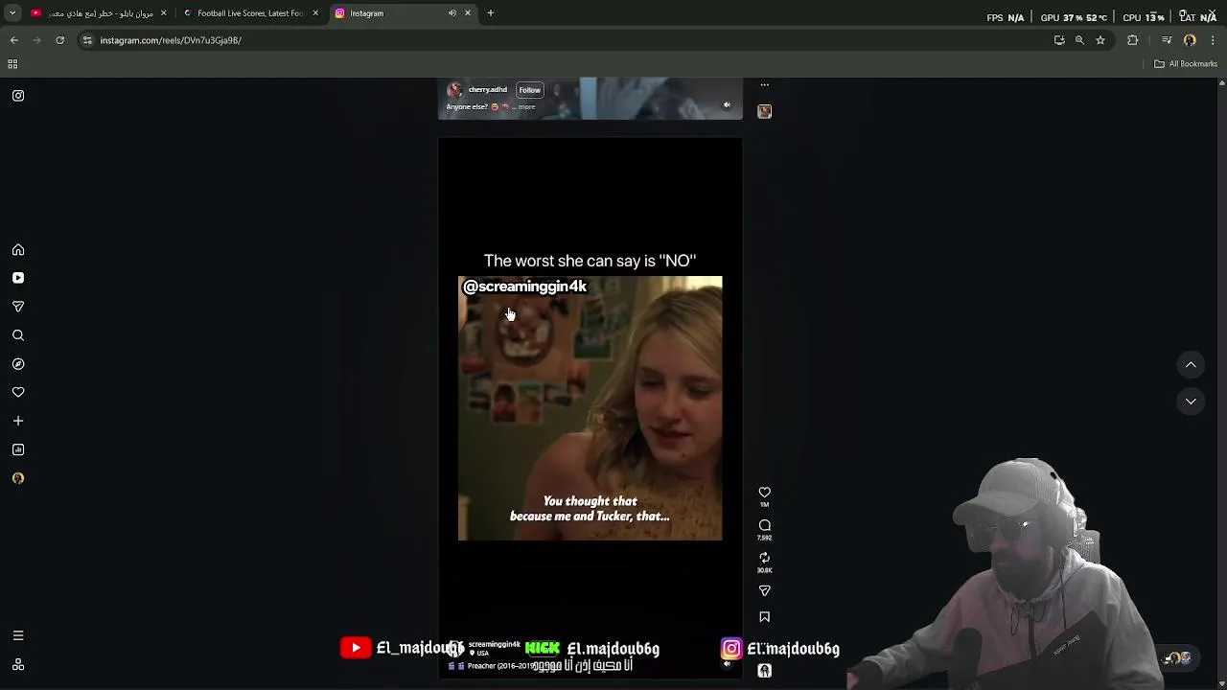Expand caption with 'more' link
The image size is (1227, 690).
point(526,107)
